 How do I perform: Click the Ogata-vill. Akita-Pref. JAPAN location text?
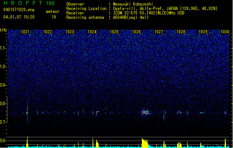(165, 9)
